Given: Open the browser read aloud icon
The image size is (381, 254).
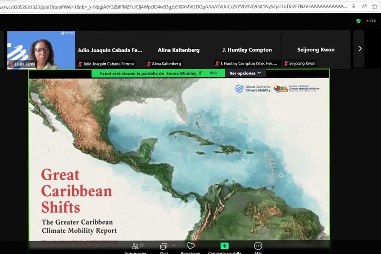Looking at the screenshot, I should (x=364, y=6).
